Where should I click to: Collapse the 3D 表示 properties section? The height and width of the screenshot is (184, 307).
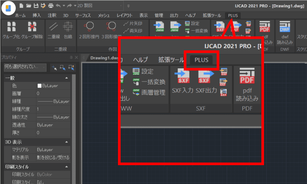point(66,142)
